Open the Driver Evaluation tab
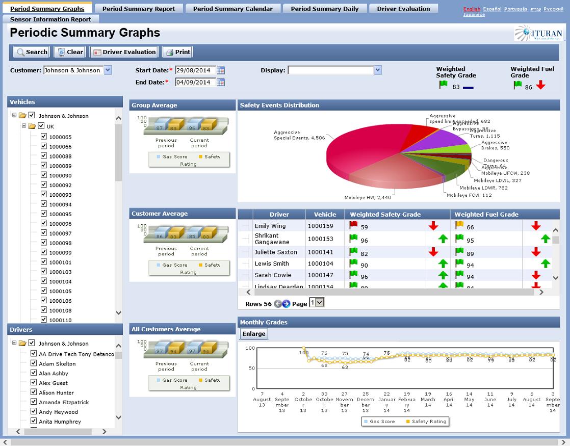This screenshot has width=570, height=446. coord(403,9)
